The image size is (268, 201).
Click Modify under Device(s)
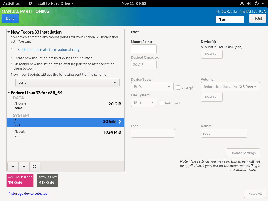(211, 54)
